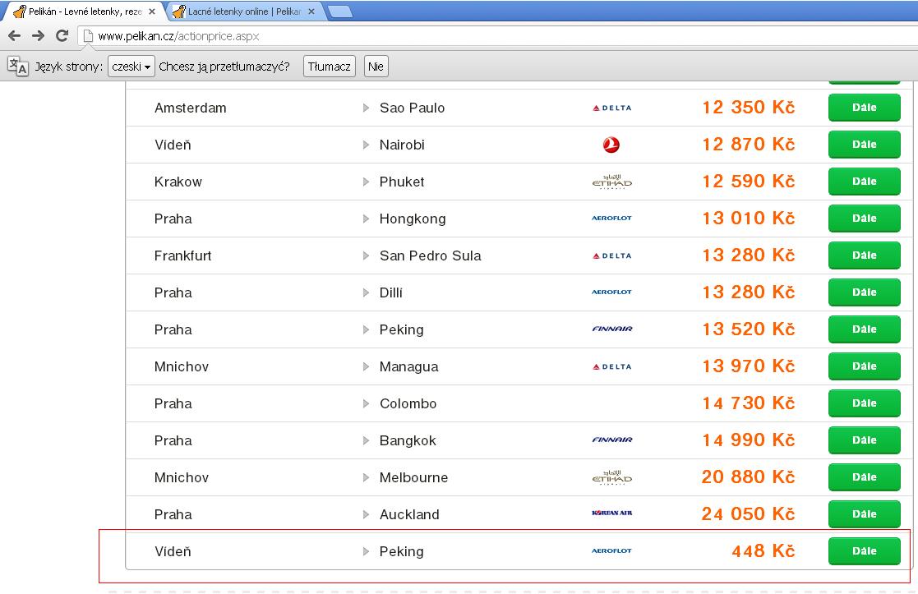Click the arrow between Amsterdam and Sao Paulo
This screenshot has height=594, width=918.
366,108
